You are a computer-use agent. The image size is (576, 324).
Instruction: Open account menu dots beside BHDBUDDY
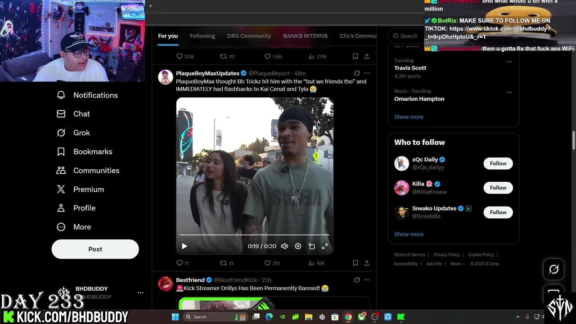140,292
